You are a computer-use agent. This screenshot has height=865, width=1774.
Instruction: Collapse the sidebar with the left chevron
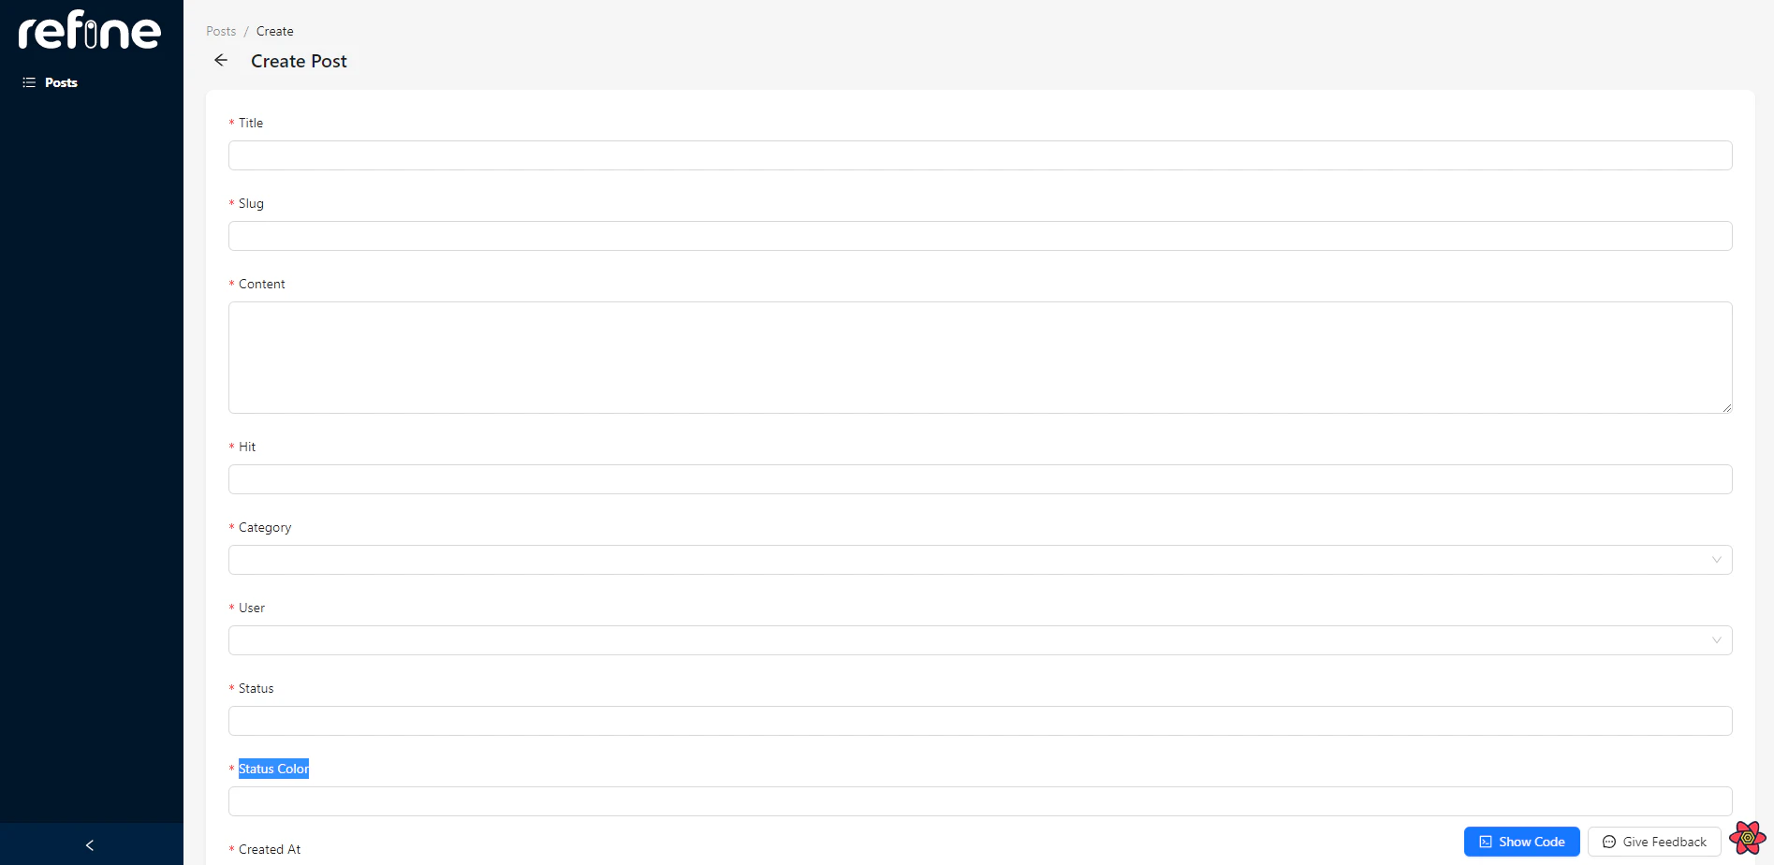click(90, 844)
